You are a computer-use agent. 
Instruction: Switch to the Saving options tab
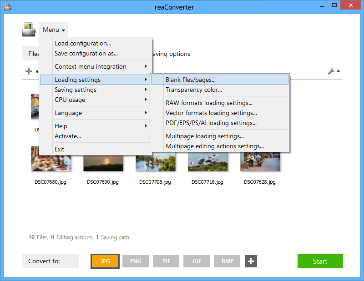(172, 54)
